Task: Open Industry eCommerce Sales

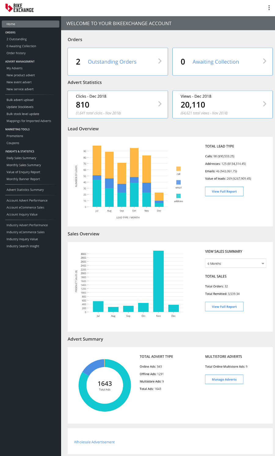Action: pos(25,233)
